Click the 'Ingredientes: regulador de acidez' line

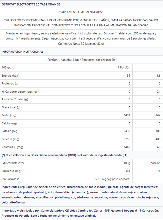(x=80, y=187)
